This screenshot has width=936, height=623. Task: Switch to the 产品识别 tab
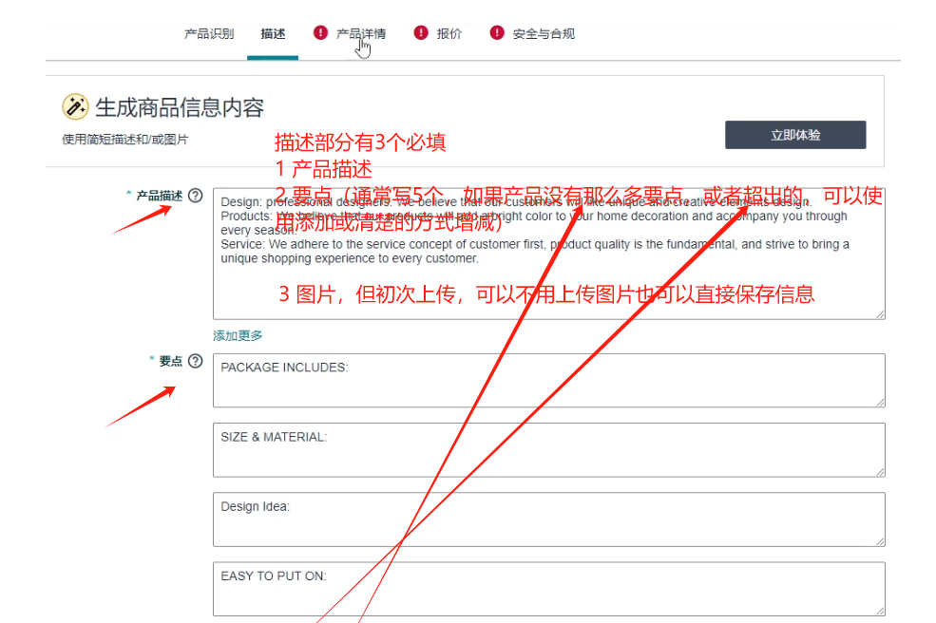point(209,31)
